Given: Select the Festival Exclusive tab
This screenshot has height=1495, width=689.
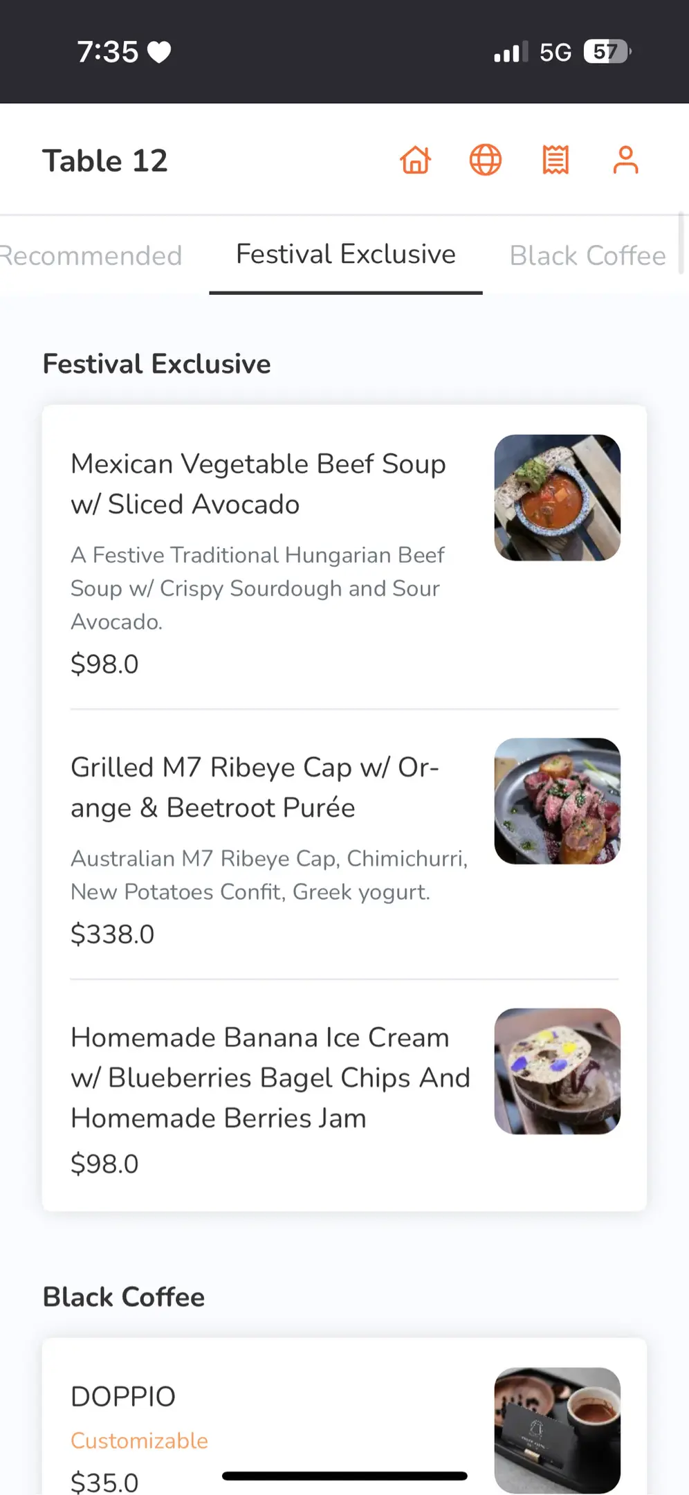Looking at the screenshot, I should point(346,255).
